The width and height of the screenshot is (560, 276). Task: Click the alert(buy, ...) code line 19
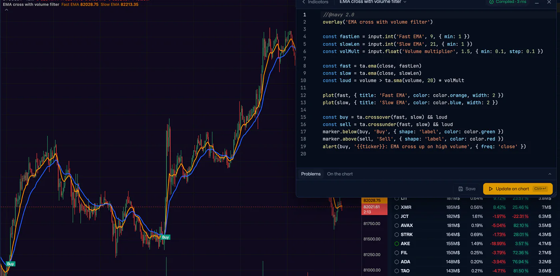[424, 147]
